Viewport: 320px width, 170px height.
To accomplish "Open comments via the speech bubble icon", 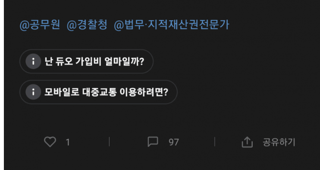I will tap(153, 142).
